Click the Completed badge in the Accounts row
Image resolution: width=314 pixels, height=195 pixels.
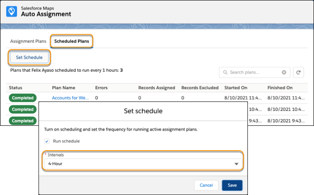(x=23, y=98)
